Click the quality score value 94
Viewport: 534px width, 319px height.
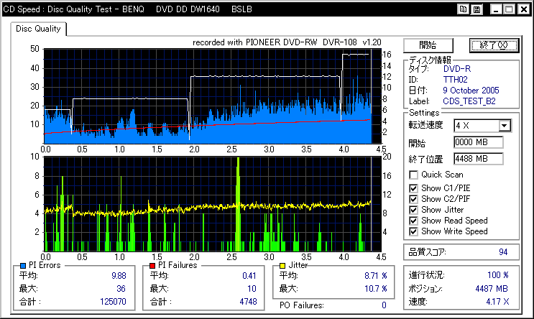pos(503,252)
